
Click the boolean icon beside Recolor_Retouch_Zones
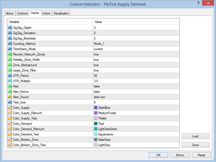10,54
